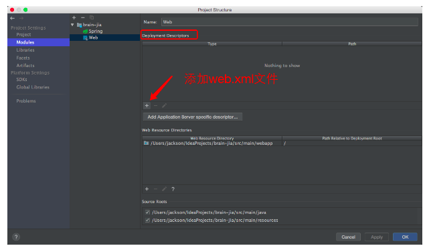Image resolution: width=429 pixels, height=248 pixels.
Task: Select Modules in the sidebar
Action: pyautogui.click(x=39, y=42)
